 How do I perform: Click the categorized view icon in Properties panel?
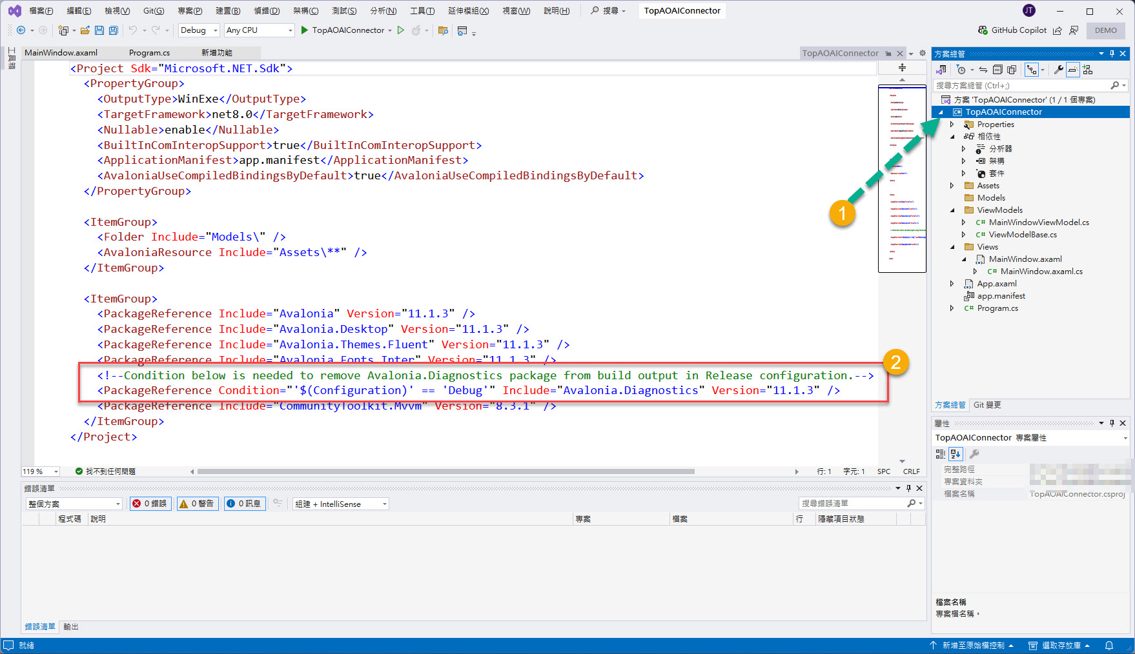pos(941,454)
